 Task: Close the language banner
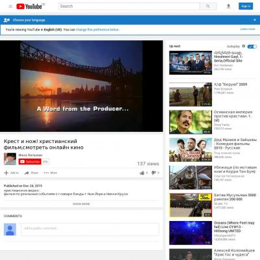pos(255,19)
